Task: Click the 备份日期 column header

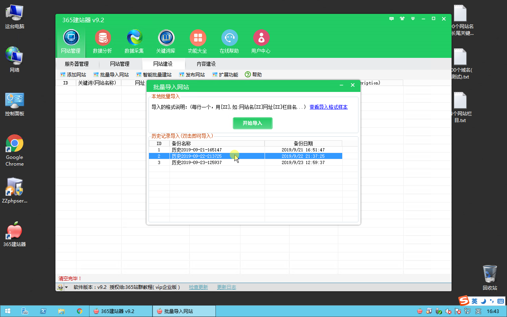Action: click(303, 143)
